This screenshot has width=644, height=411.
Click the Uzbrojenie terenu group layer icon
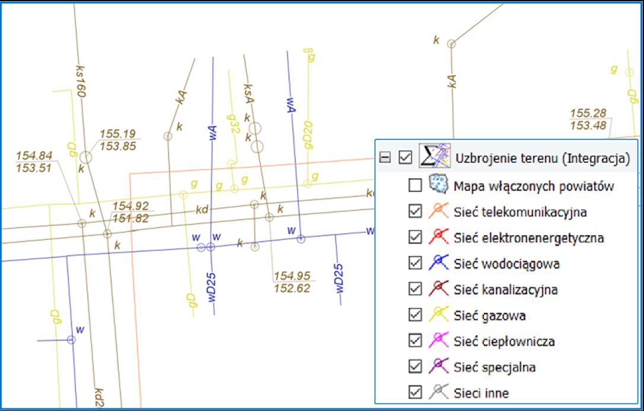(435, 158)
